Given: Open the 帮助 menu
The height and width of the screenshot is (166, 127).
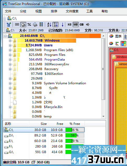Looking at the screenshot, I should (105, 11).
